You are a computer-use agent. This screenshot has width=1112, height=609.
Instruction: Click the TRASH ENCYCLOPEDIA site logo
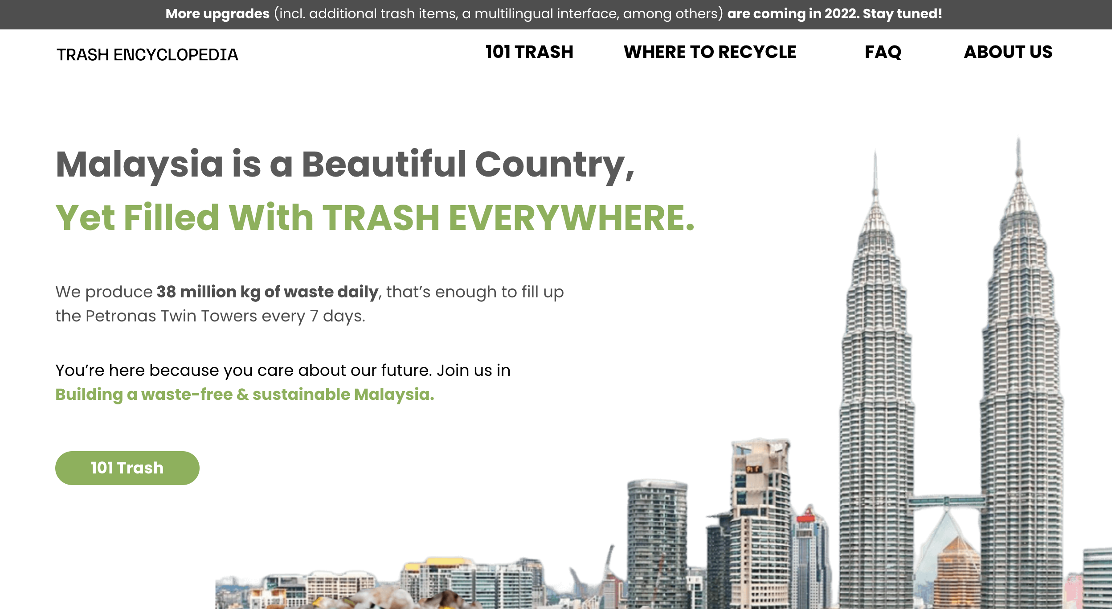(147, 54)
